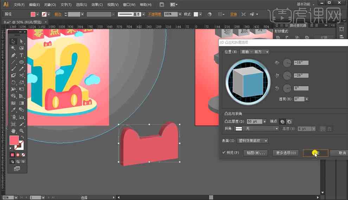Image resolution: width=348 pixels, height=200 pixels.
Task: Select the Width tool
Action: 13,89
